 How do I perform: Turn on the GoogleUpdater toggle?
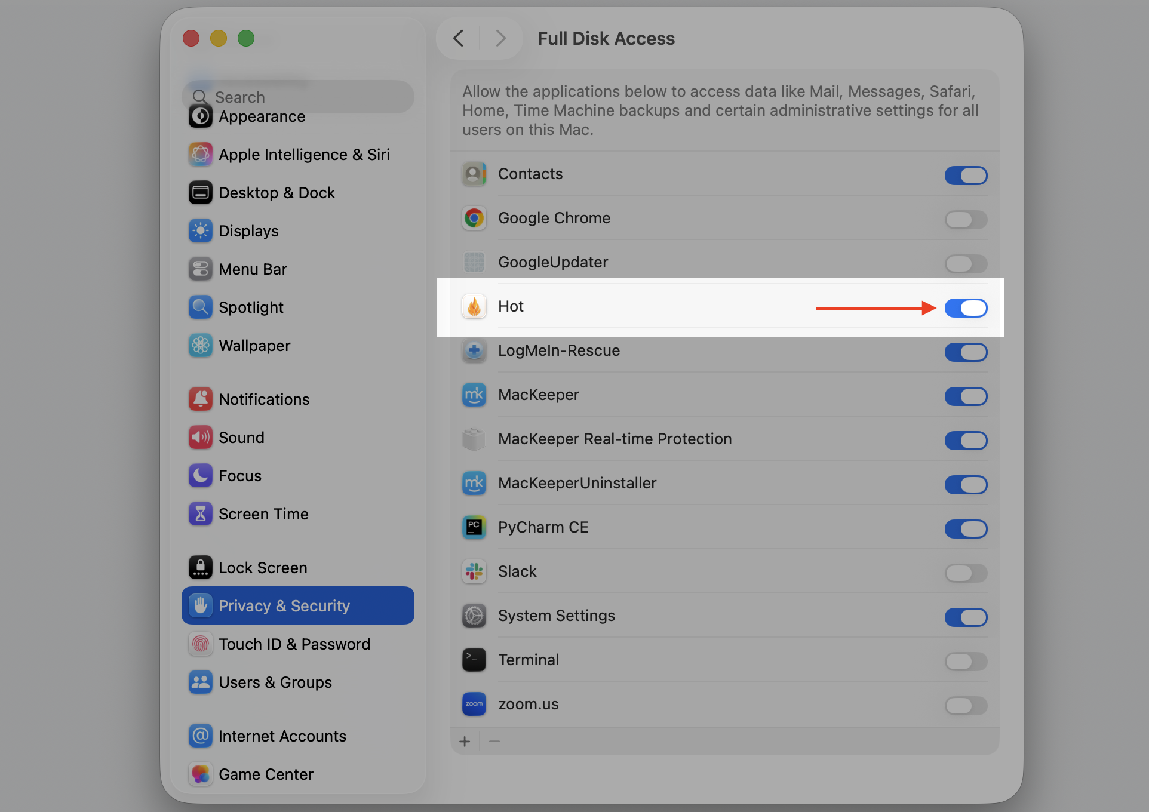coord(966,264)
